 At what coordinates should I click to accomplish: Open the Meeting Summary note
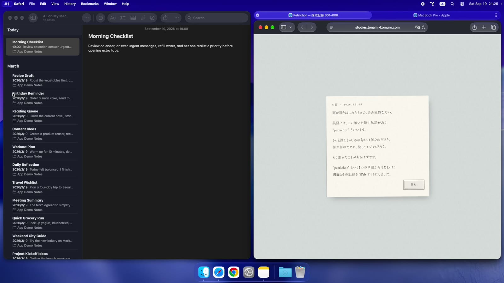tap(43, 205)
